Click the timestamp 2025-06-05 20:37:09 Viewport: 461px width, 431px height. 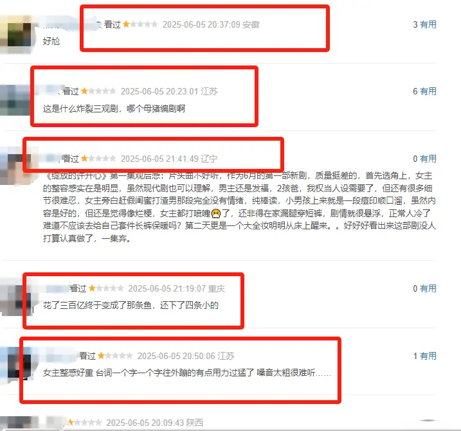[x=201, y=24]
